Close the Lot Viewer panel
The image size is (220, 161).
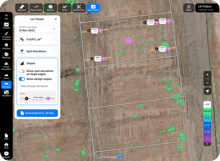coord(56,19)
